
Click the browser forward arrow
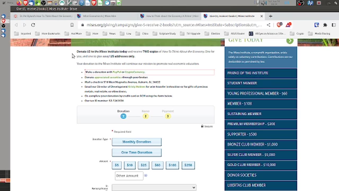click(x=24, y=25)
